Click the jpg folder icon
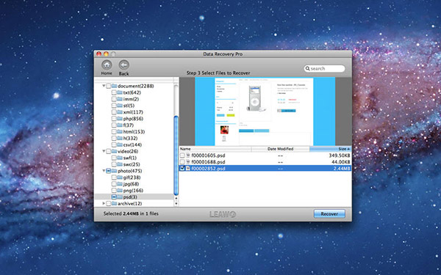The width and height of the screenshot is (441, 275). [120, 184]
